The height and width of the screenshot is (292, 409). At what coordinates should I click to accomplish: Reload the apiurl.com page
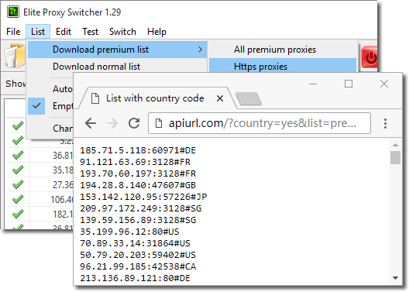click(134, 123)
